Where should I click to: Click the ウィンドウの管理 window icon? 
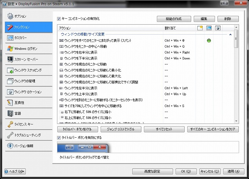[10, 81]
